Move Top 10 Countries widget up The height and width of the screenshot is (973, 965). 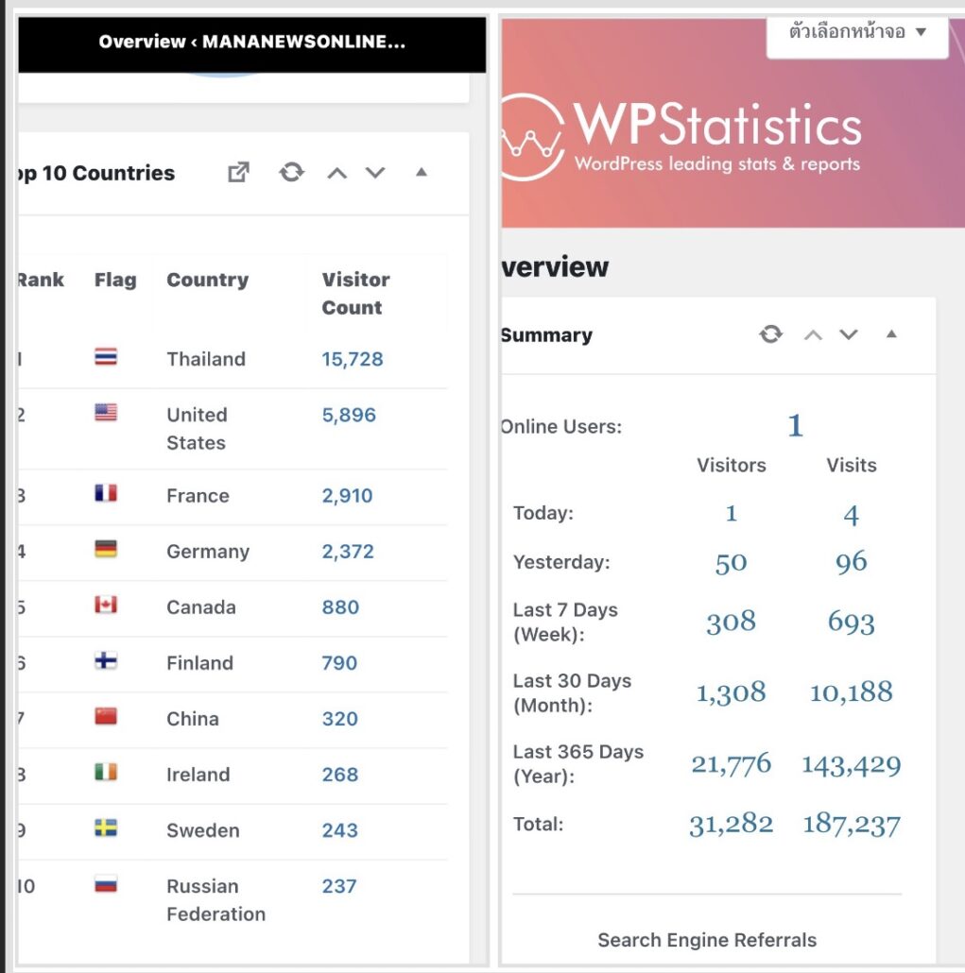[336, 173]
